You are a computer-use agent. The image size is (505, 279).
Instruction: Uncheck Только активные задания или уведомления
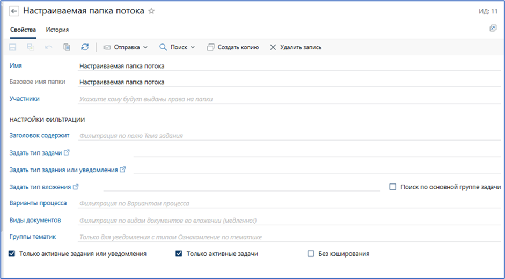tap(12, 254)
